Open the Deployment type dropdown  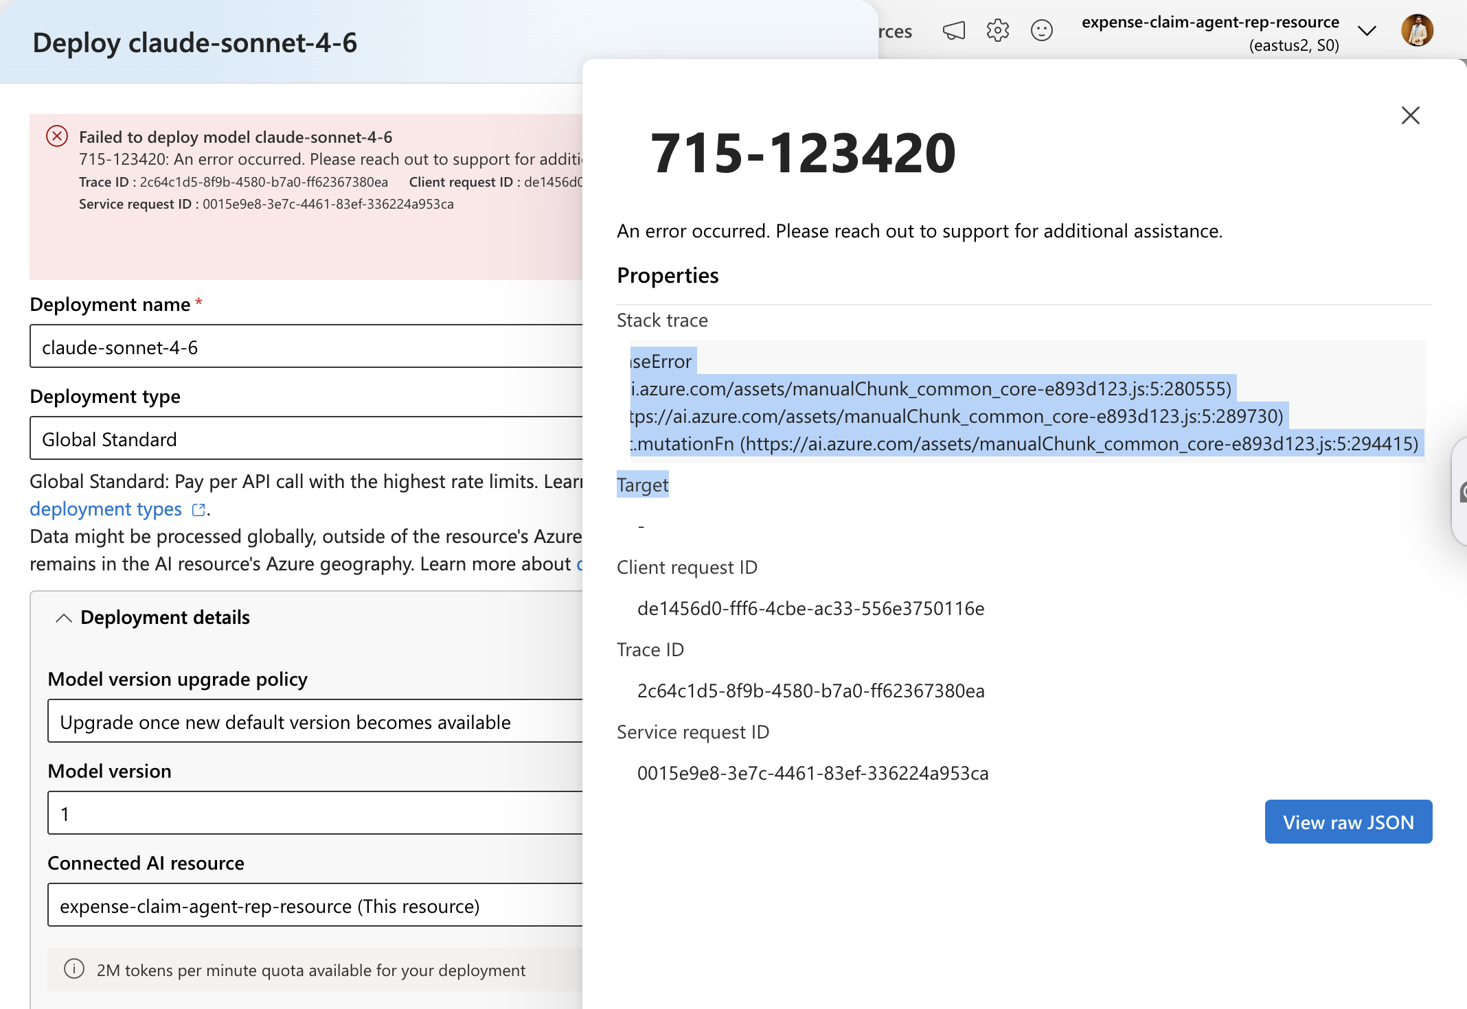click(306, 438)
